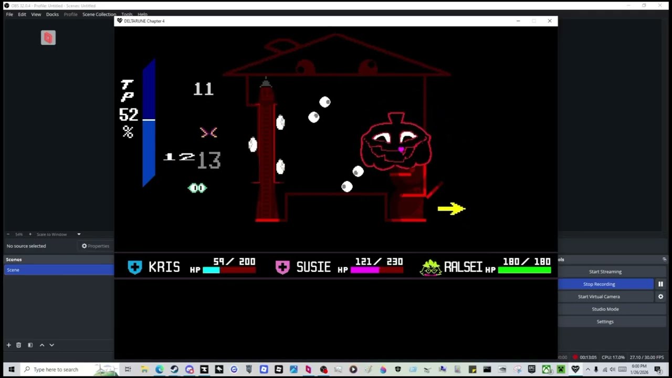Open the volume tray icon
Viewport: 672px width, 378px height.
click(612, 370)
